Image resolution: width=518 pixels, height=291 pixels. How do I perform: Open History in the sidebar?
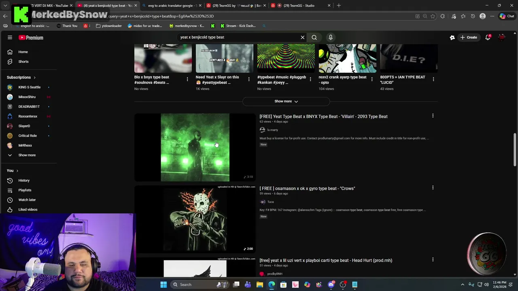point(24,180)
